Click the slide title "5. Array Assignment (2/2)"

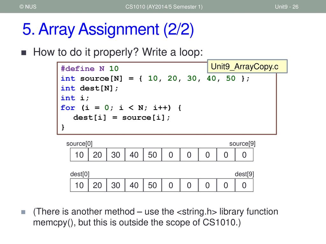tap(108, 29)
